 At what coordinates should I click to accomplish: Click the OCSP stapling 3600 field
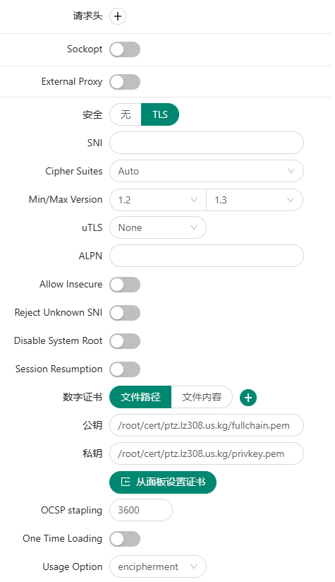point(141,510)
